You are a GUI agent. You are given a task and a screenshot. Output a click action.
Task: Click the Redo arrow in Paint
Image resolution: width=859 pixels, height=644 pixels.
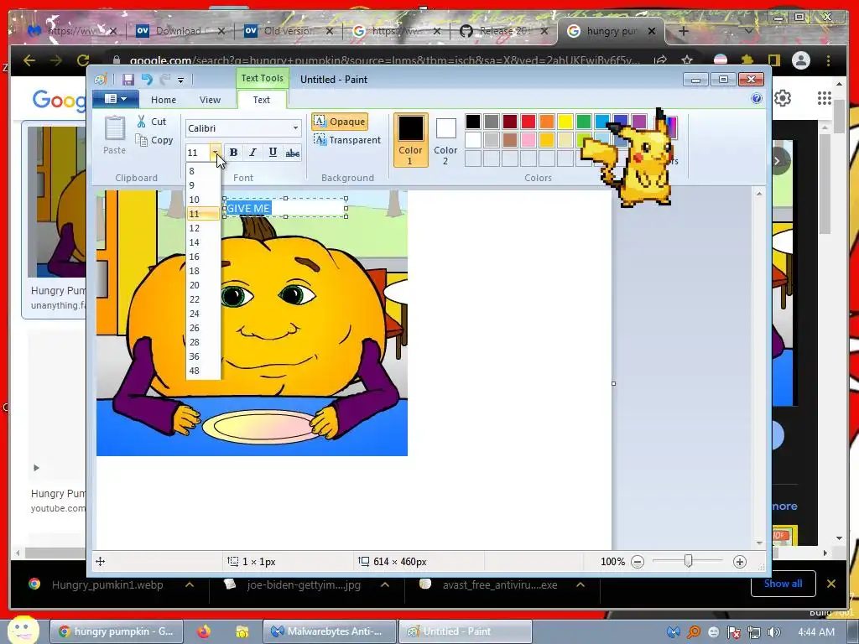[164, 80]
